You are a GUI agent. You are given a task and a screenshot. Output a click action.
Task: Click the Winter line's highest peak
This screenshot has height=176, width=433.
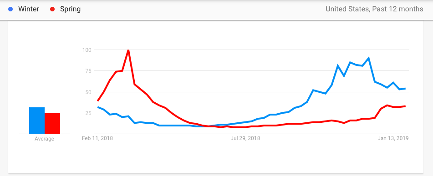pos(369,58)
